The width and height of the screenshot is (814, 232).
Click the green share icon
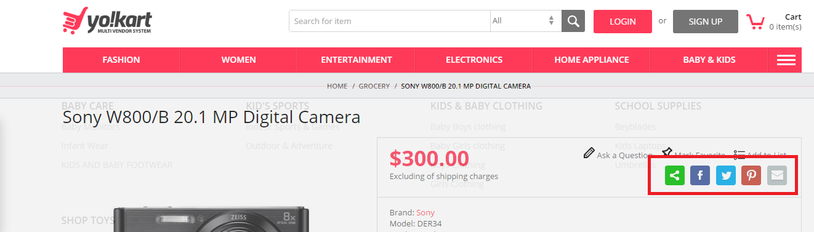coord(675,175)
